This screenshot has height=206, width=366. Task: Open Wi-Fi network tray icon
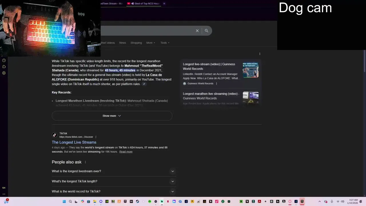pyautogui.click(x=338, y=201)
